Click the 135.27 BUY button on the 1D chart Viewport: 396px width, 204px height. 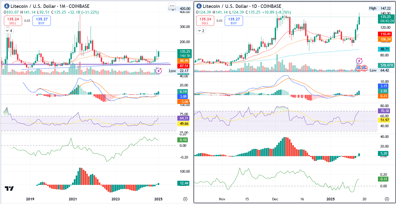pos(234,21)
